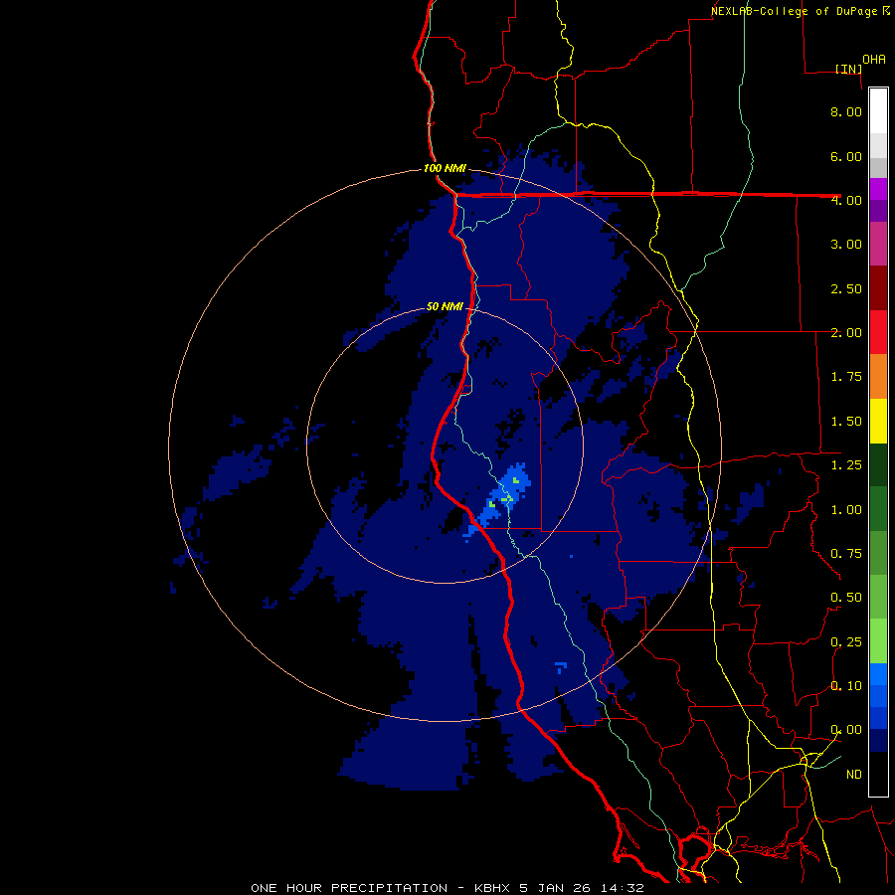
Task: Select the white swatch at the legend top
Action: [878, 110]
